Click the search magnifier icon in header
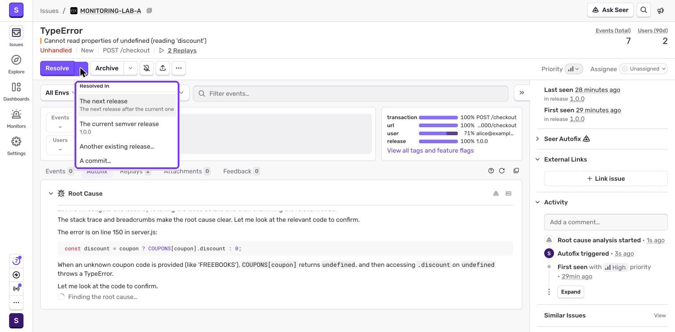Image resolution: width=675 pixels, height=332 pixels. (644, 10)
